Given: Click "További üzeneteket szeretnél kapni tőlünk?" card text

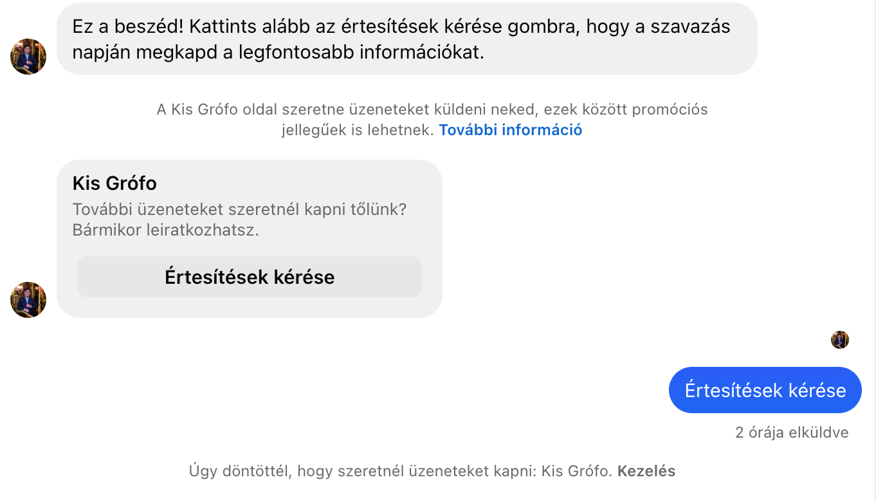Looking at the screenshot, I should (239, 210).
